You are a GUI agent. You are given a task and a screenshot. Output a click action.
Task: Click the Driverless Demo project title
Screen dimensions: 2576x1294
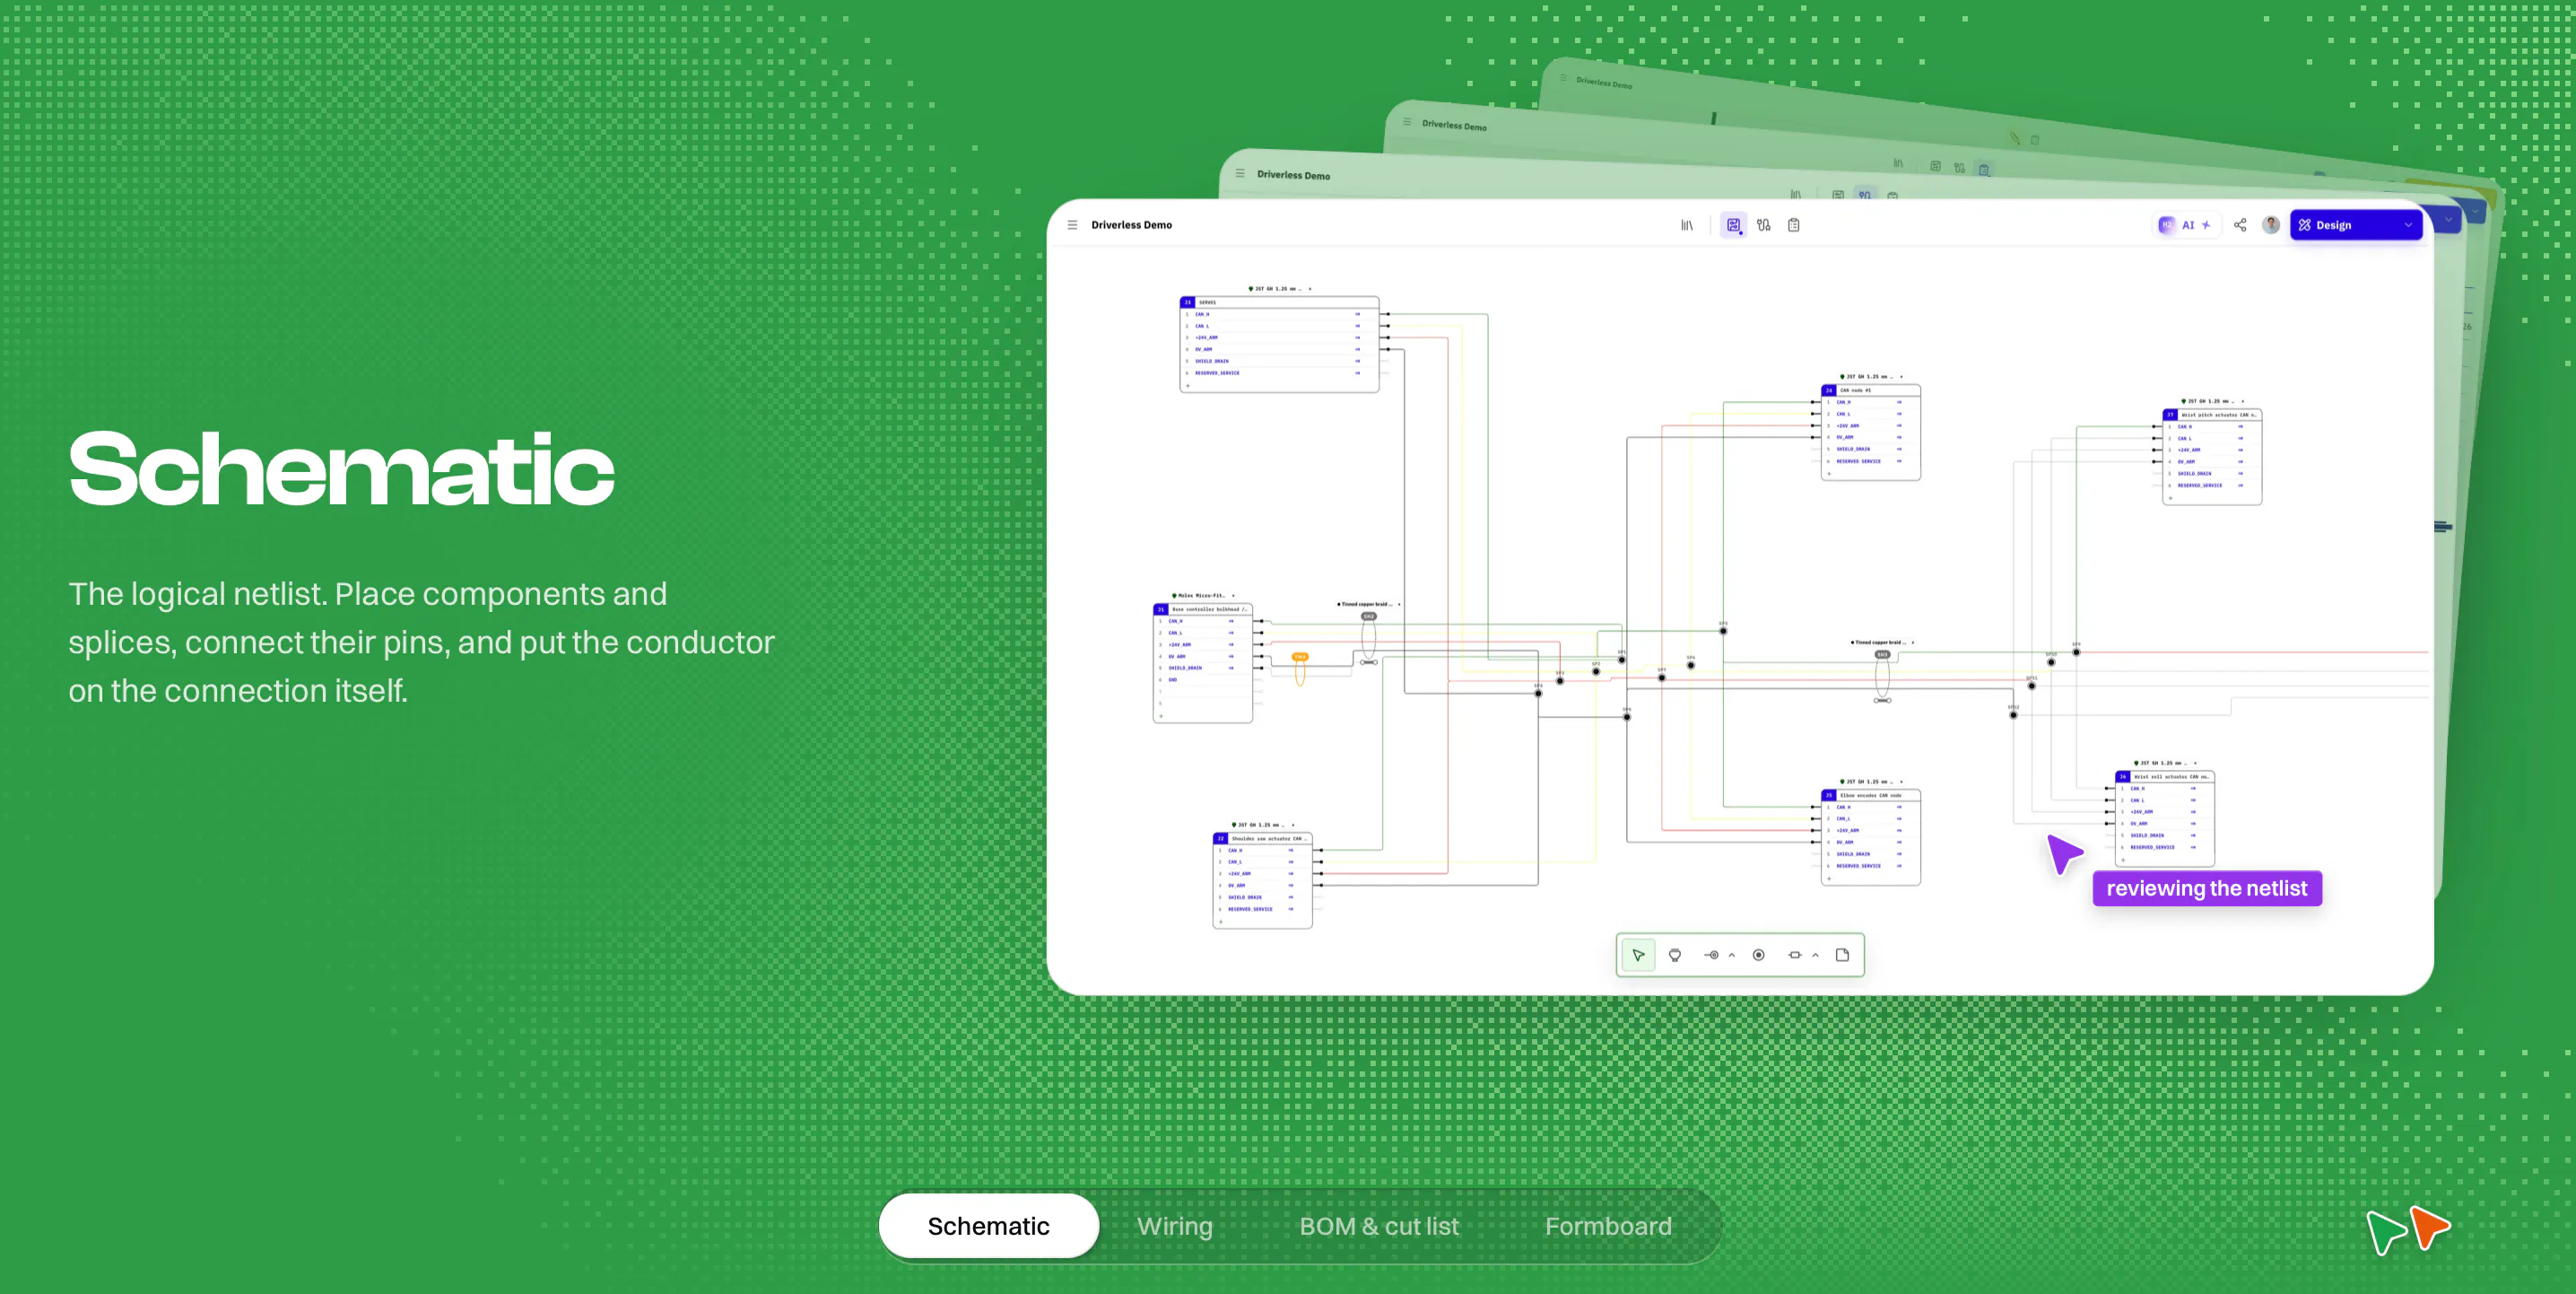pos(1131,225)
